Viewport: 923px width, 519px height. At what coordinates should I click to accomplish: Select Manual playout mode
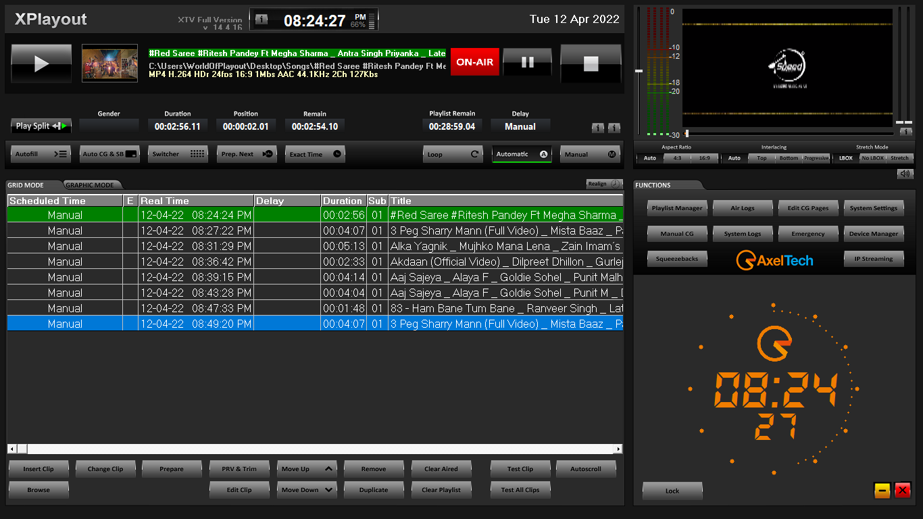(x=590, y=154)
